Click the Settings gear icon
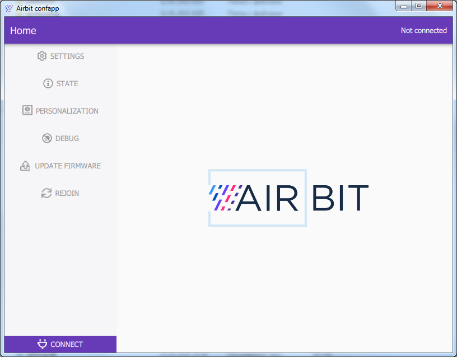Image resolution: width=457 pixels, height=357 pixels. click(x=42, y=56)
